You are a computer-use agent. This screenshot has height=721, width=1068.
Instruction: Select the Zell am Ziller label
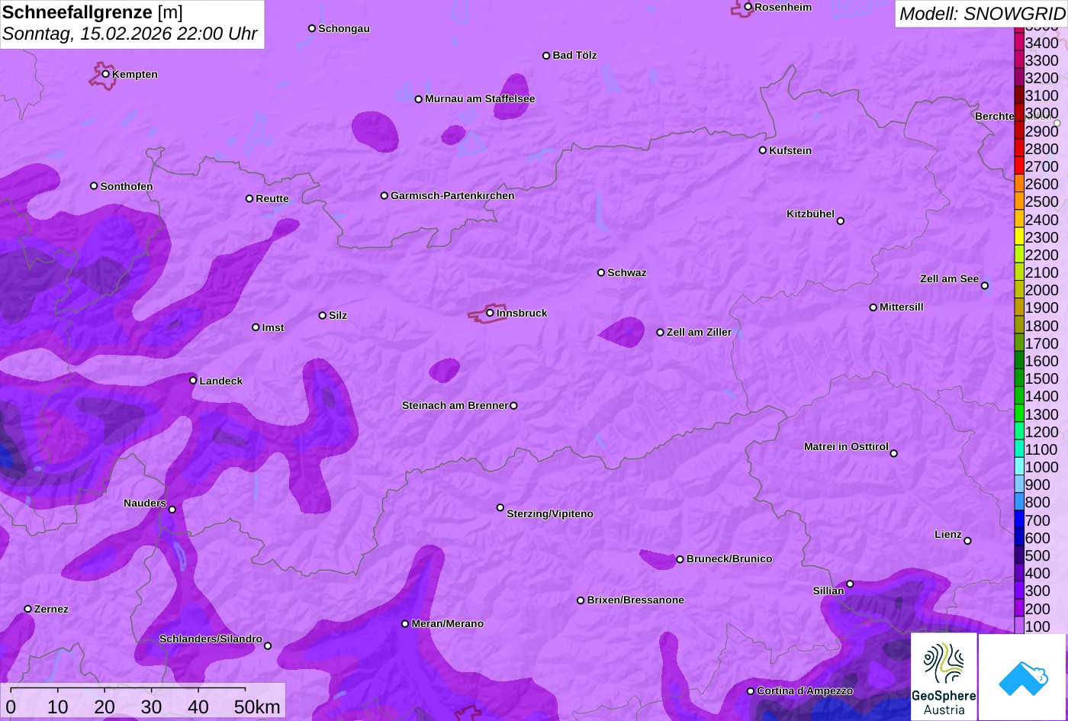(x=699, y=333)
